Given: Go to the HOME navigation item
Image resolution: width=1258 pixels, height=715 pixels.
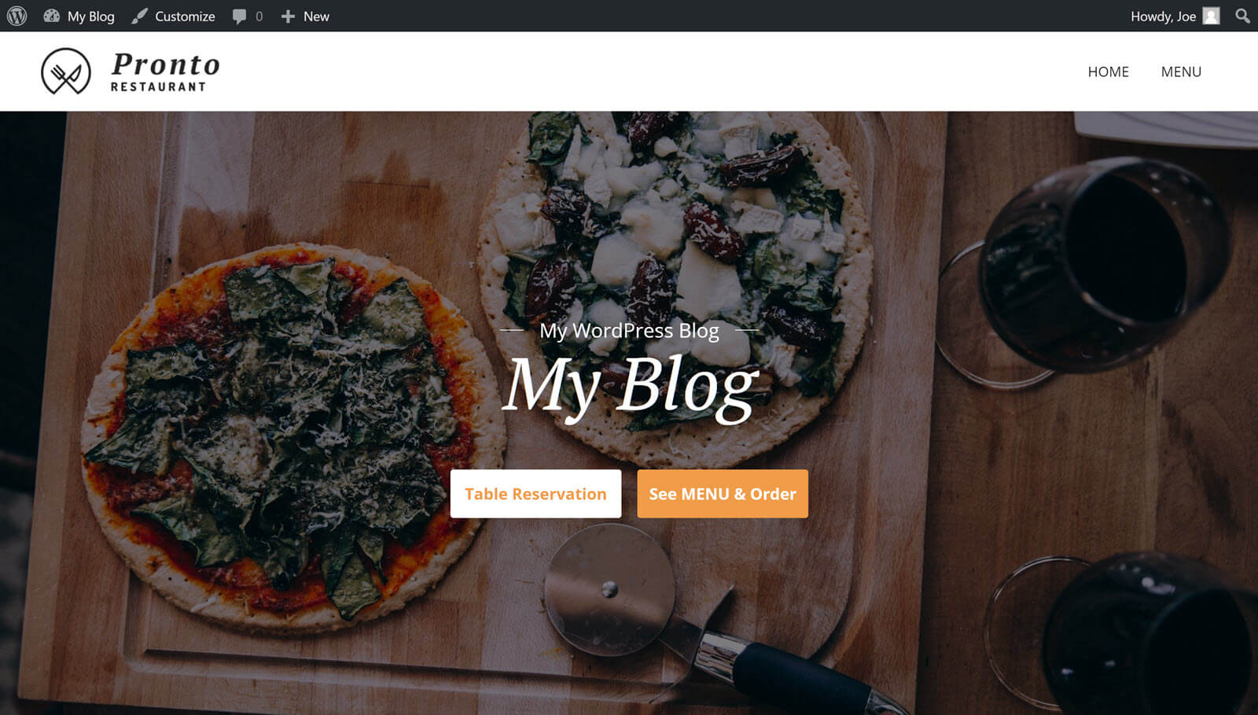Looking at the screenshot, I should [1108, 71].
